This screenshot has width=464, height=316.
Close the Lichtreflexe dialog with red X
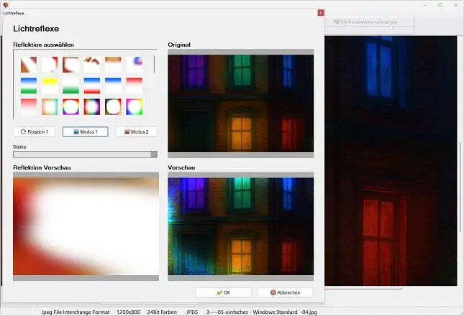320,13
